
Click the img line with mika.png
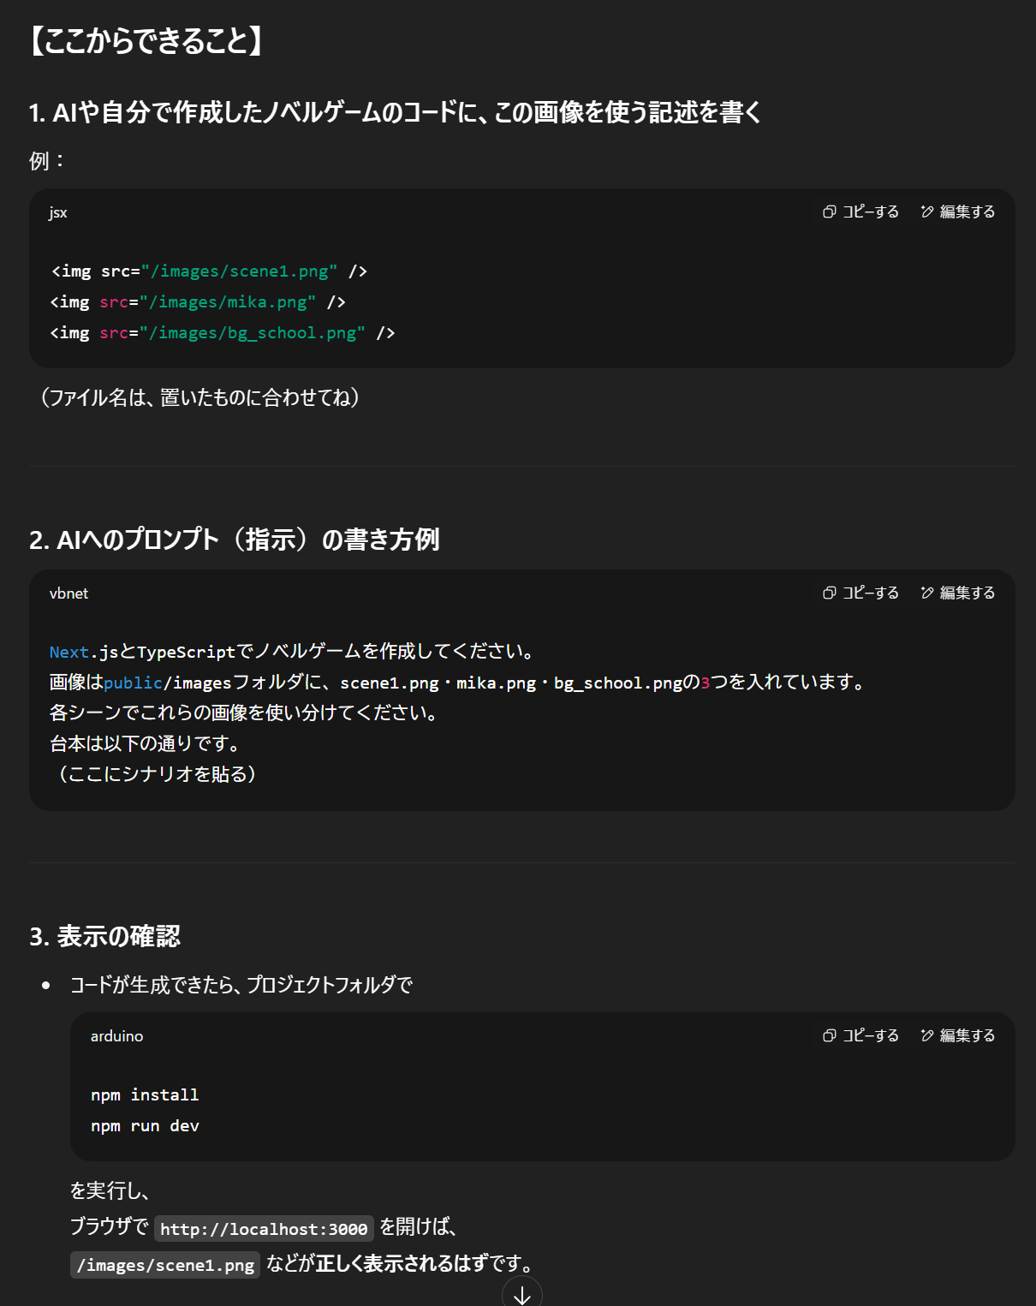point(198,302)
